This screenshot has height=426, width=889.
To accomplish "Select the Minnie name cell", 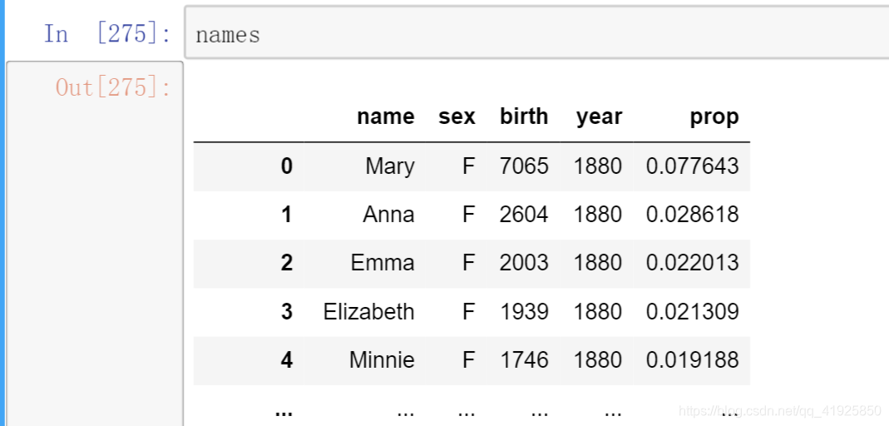I will pos(382,359).
